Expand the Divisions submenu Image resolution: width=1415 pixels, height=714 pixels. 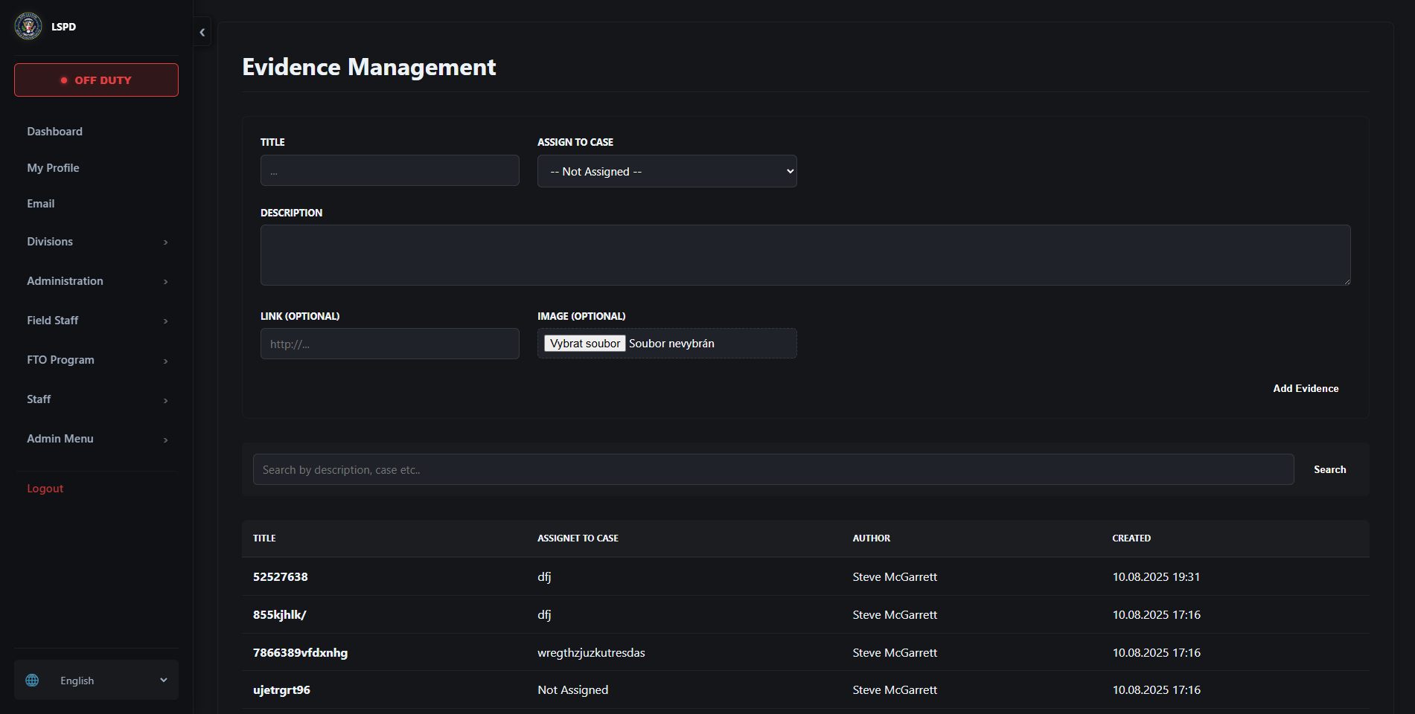click(97, 242)
